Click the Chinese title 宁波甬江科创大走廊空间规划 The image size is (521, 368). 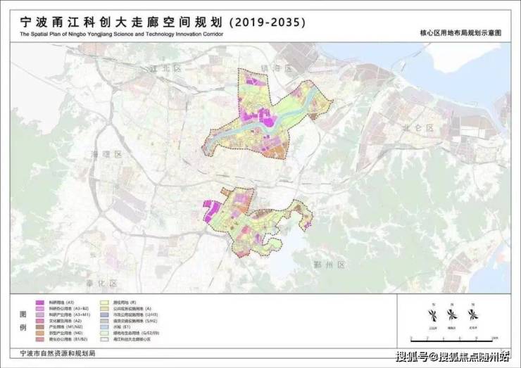point(121,23)
